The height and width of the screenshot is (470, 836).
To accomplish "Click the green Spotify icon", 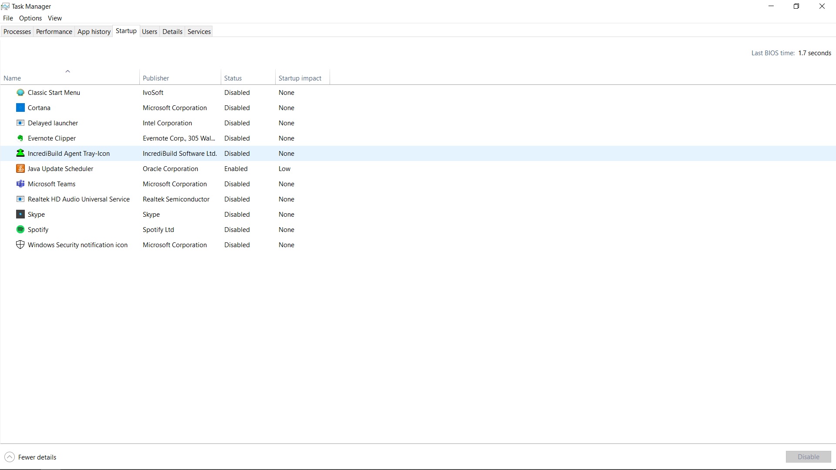I will 20,229.
